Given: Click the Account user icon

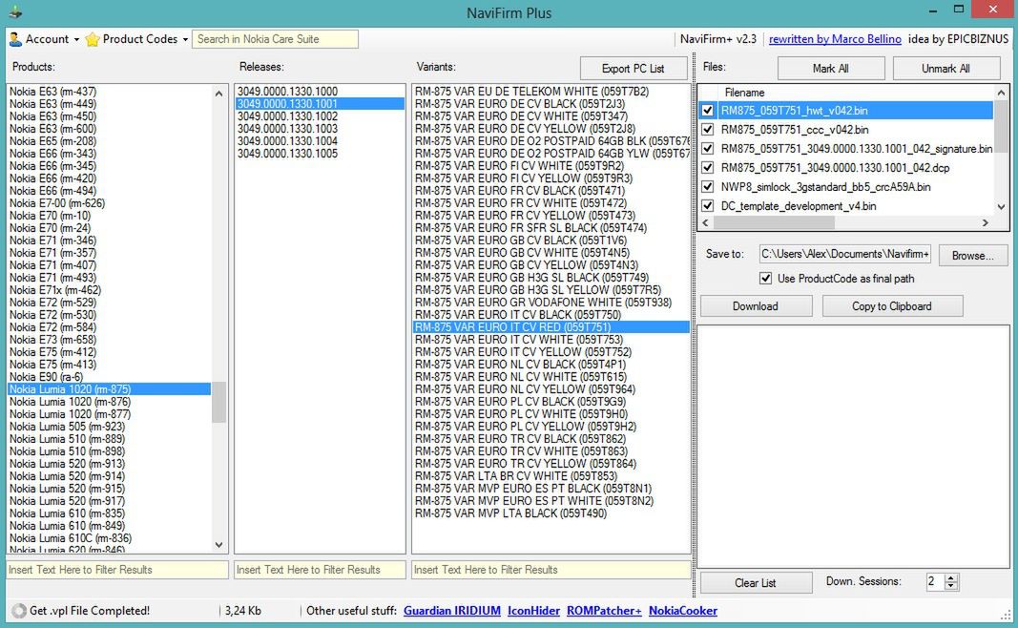Looking at the screenshot, I should (x=15, y=39).
